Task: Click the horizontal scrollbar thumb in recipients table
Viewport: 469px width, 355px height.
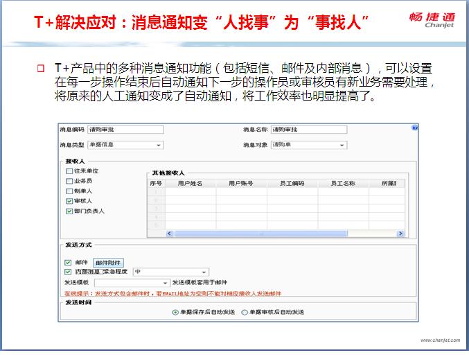Action: coord(260,233)
